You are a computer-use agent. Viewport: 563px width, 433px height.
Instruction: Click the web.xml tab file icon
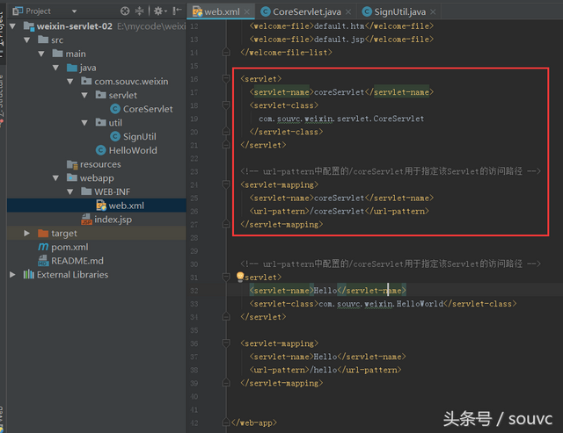[x=197, y=11]
